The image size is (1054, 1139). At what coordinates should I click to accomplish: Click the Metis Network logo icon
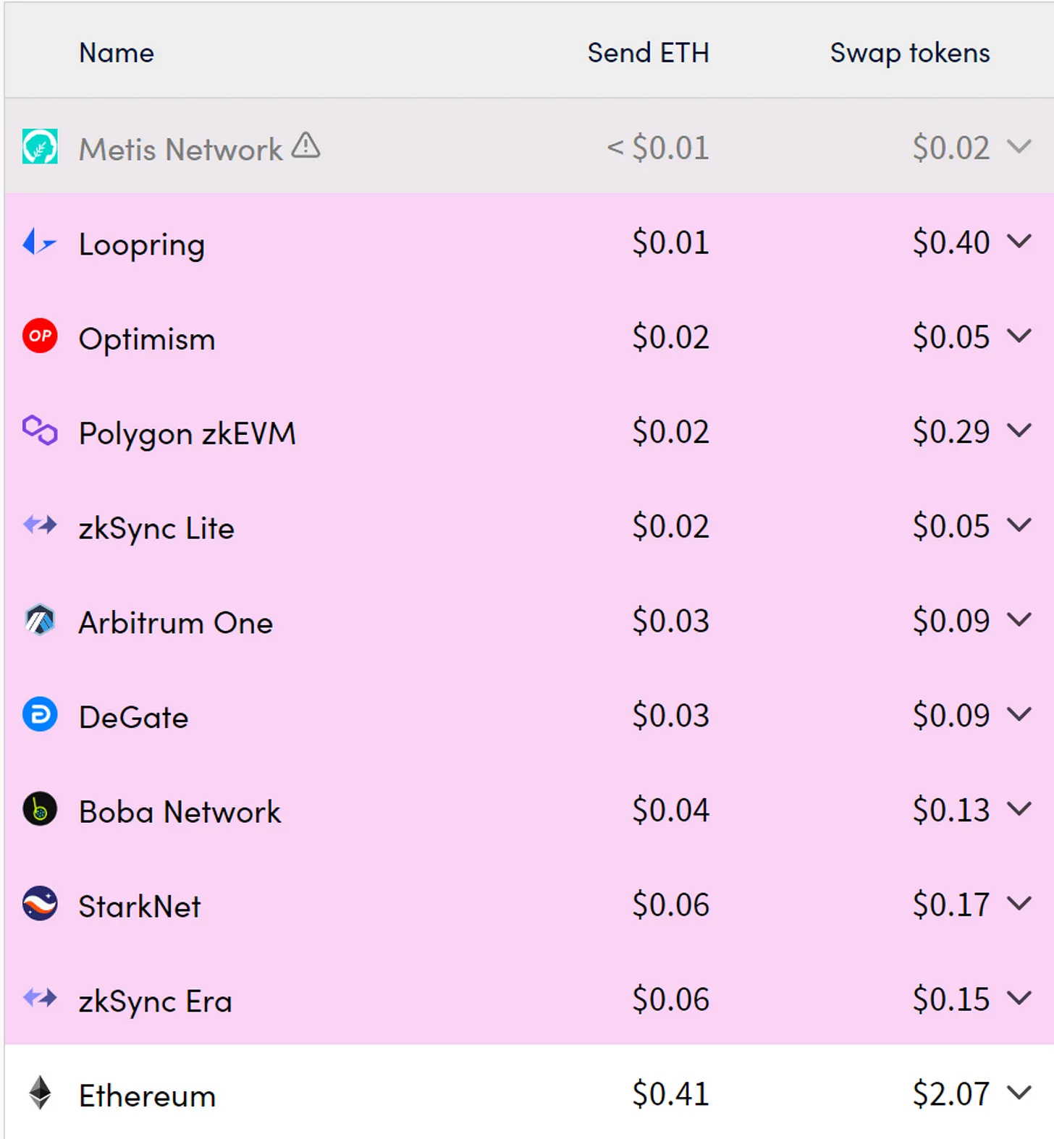tap(40, 147)
